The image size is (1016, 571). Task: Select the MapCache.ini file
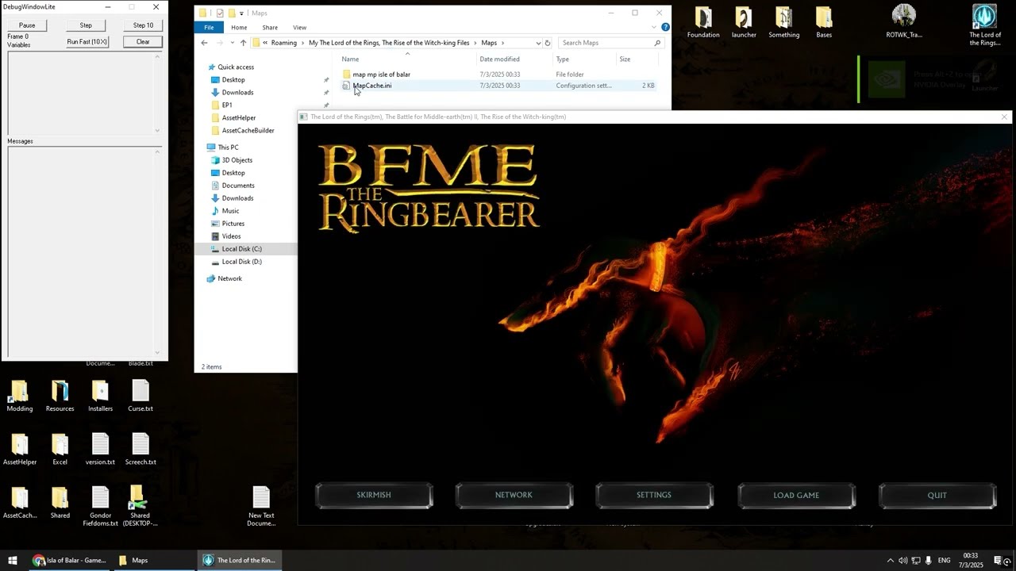pyautogui.click(x=371, y=86)
